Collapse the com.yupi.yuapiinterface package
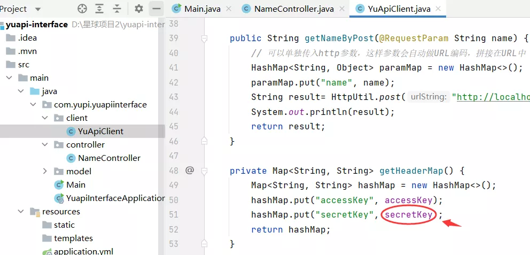The image size is (530, 255). [x=33, y=104]
